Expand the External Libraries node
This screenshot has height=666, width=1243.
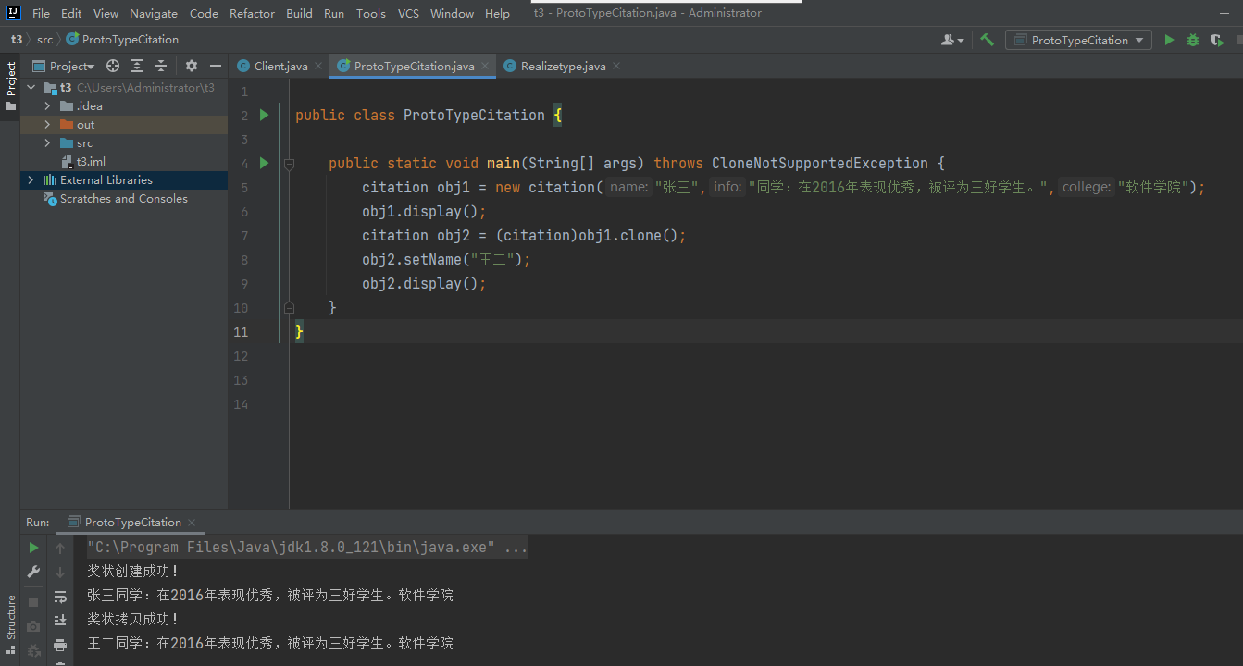click(31, 180)
